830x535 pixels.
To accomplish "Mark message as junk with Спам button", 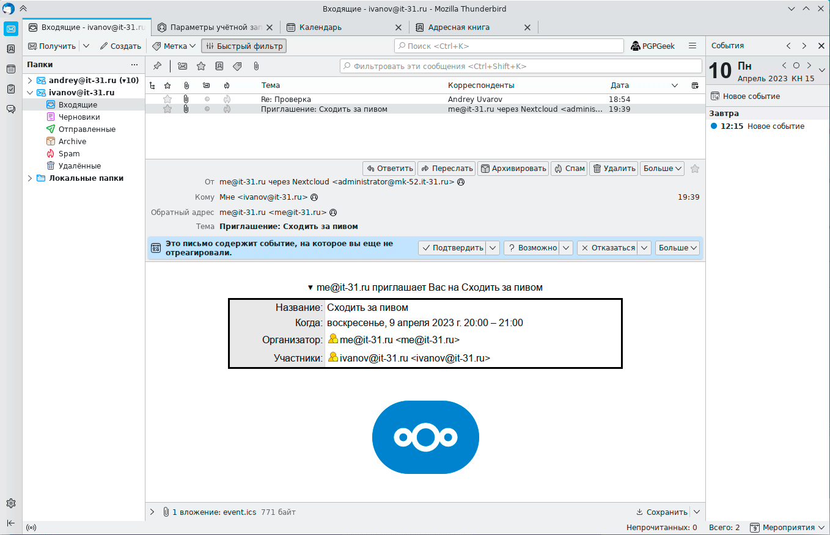I will point(569,169).
